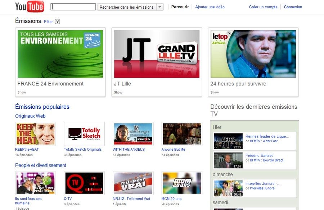Click the Connexion link
The image size is (324, 210).
[293, 7]
